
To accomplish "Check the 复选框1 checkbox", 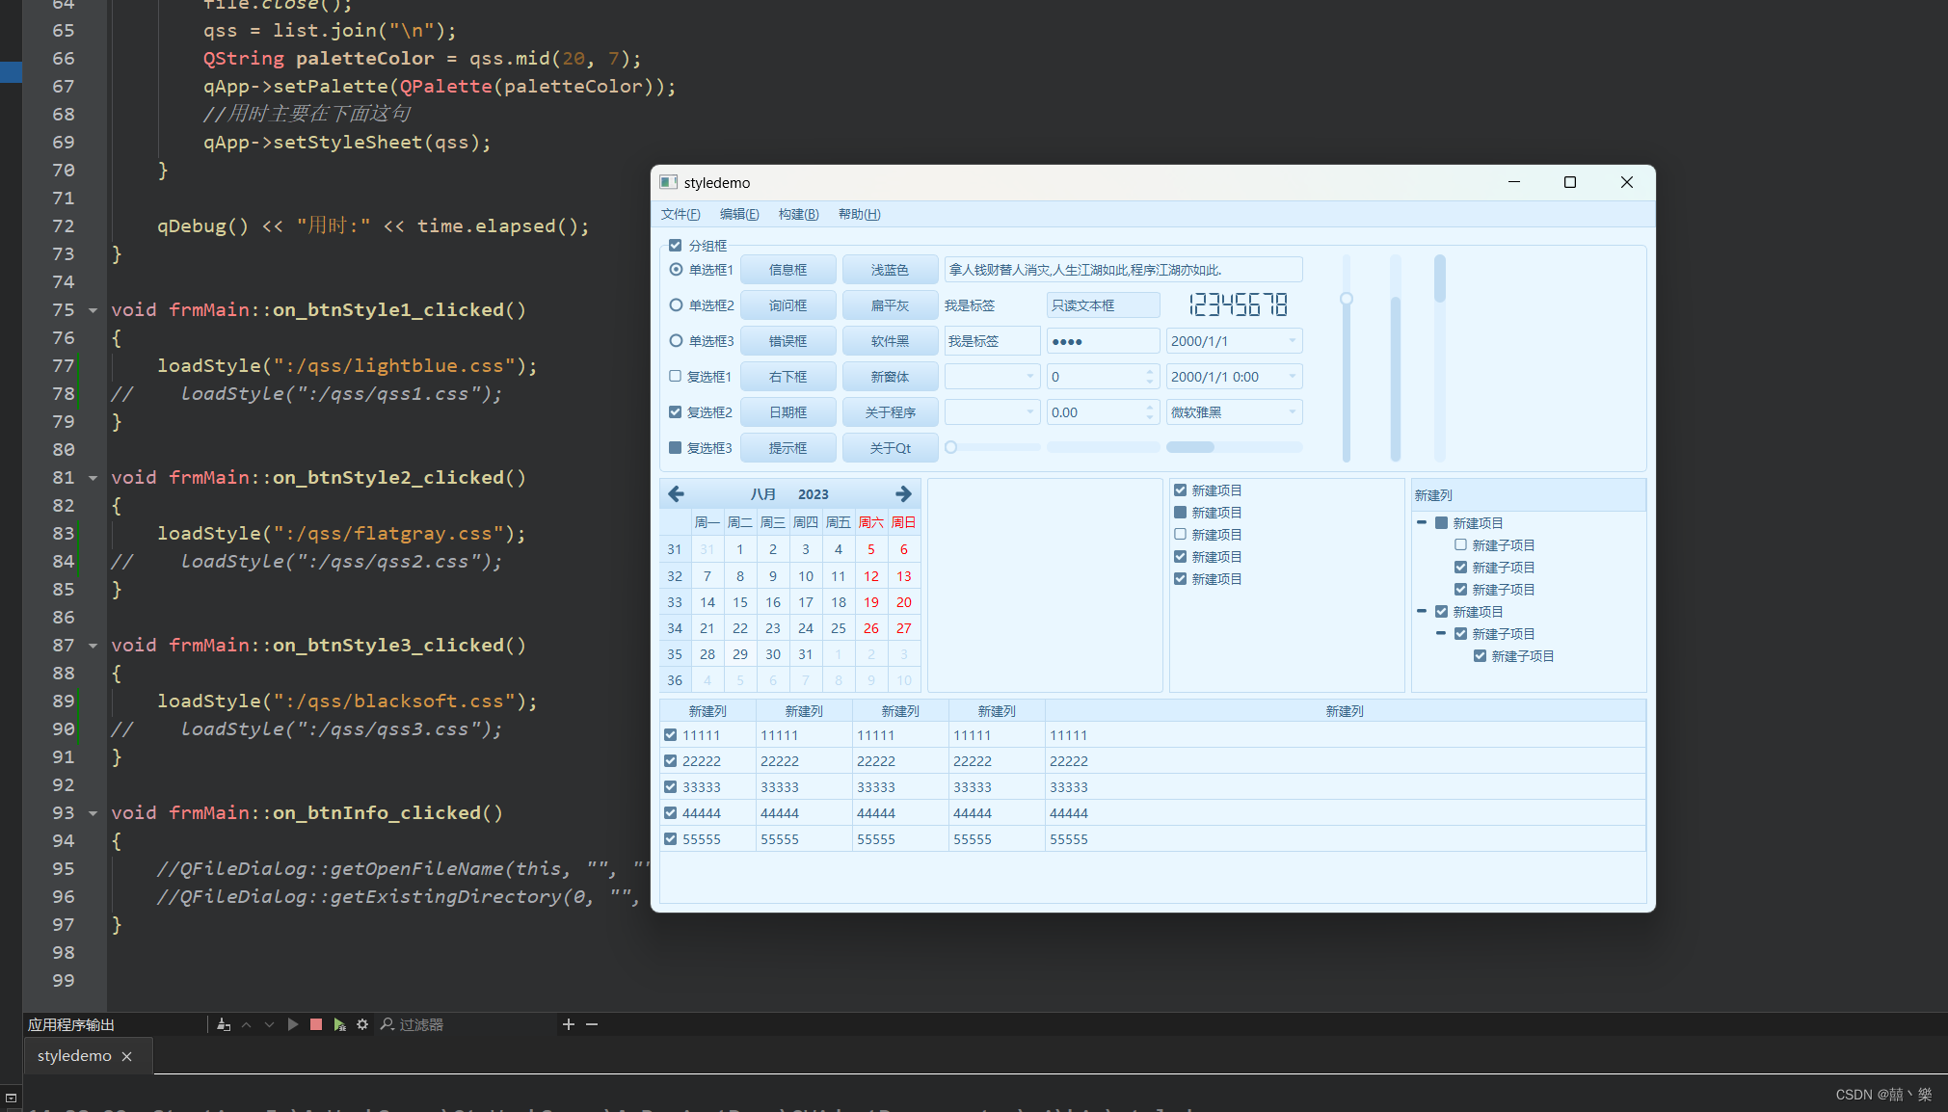I will click(x=676, y=377).
